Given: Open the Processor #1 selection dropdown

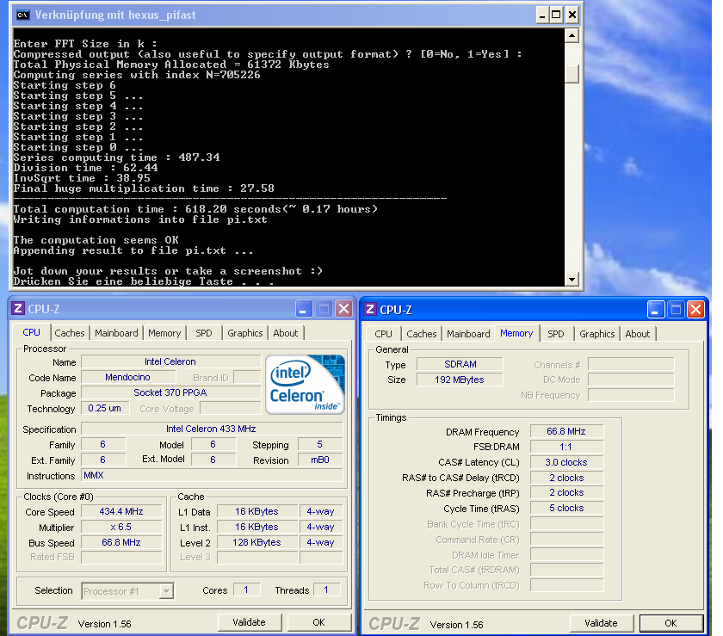Looking at the screenshot, I should [166, 590].
